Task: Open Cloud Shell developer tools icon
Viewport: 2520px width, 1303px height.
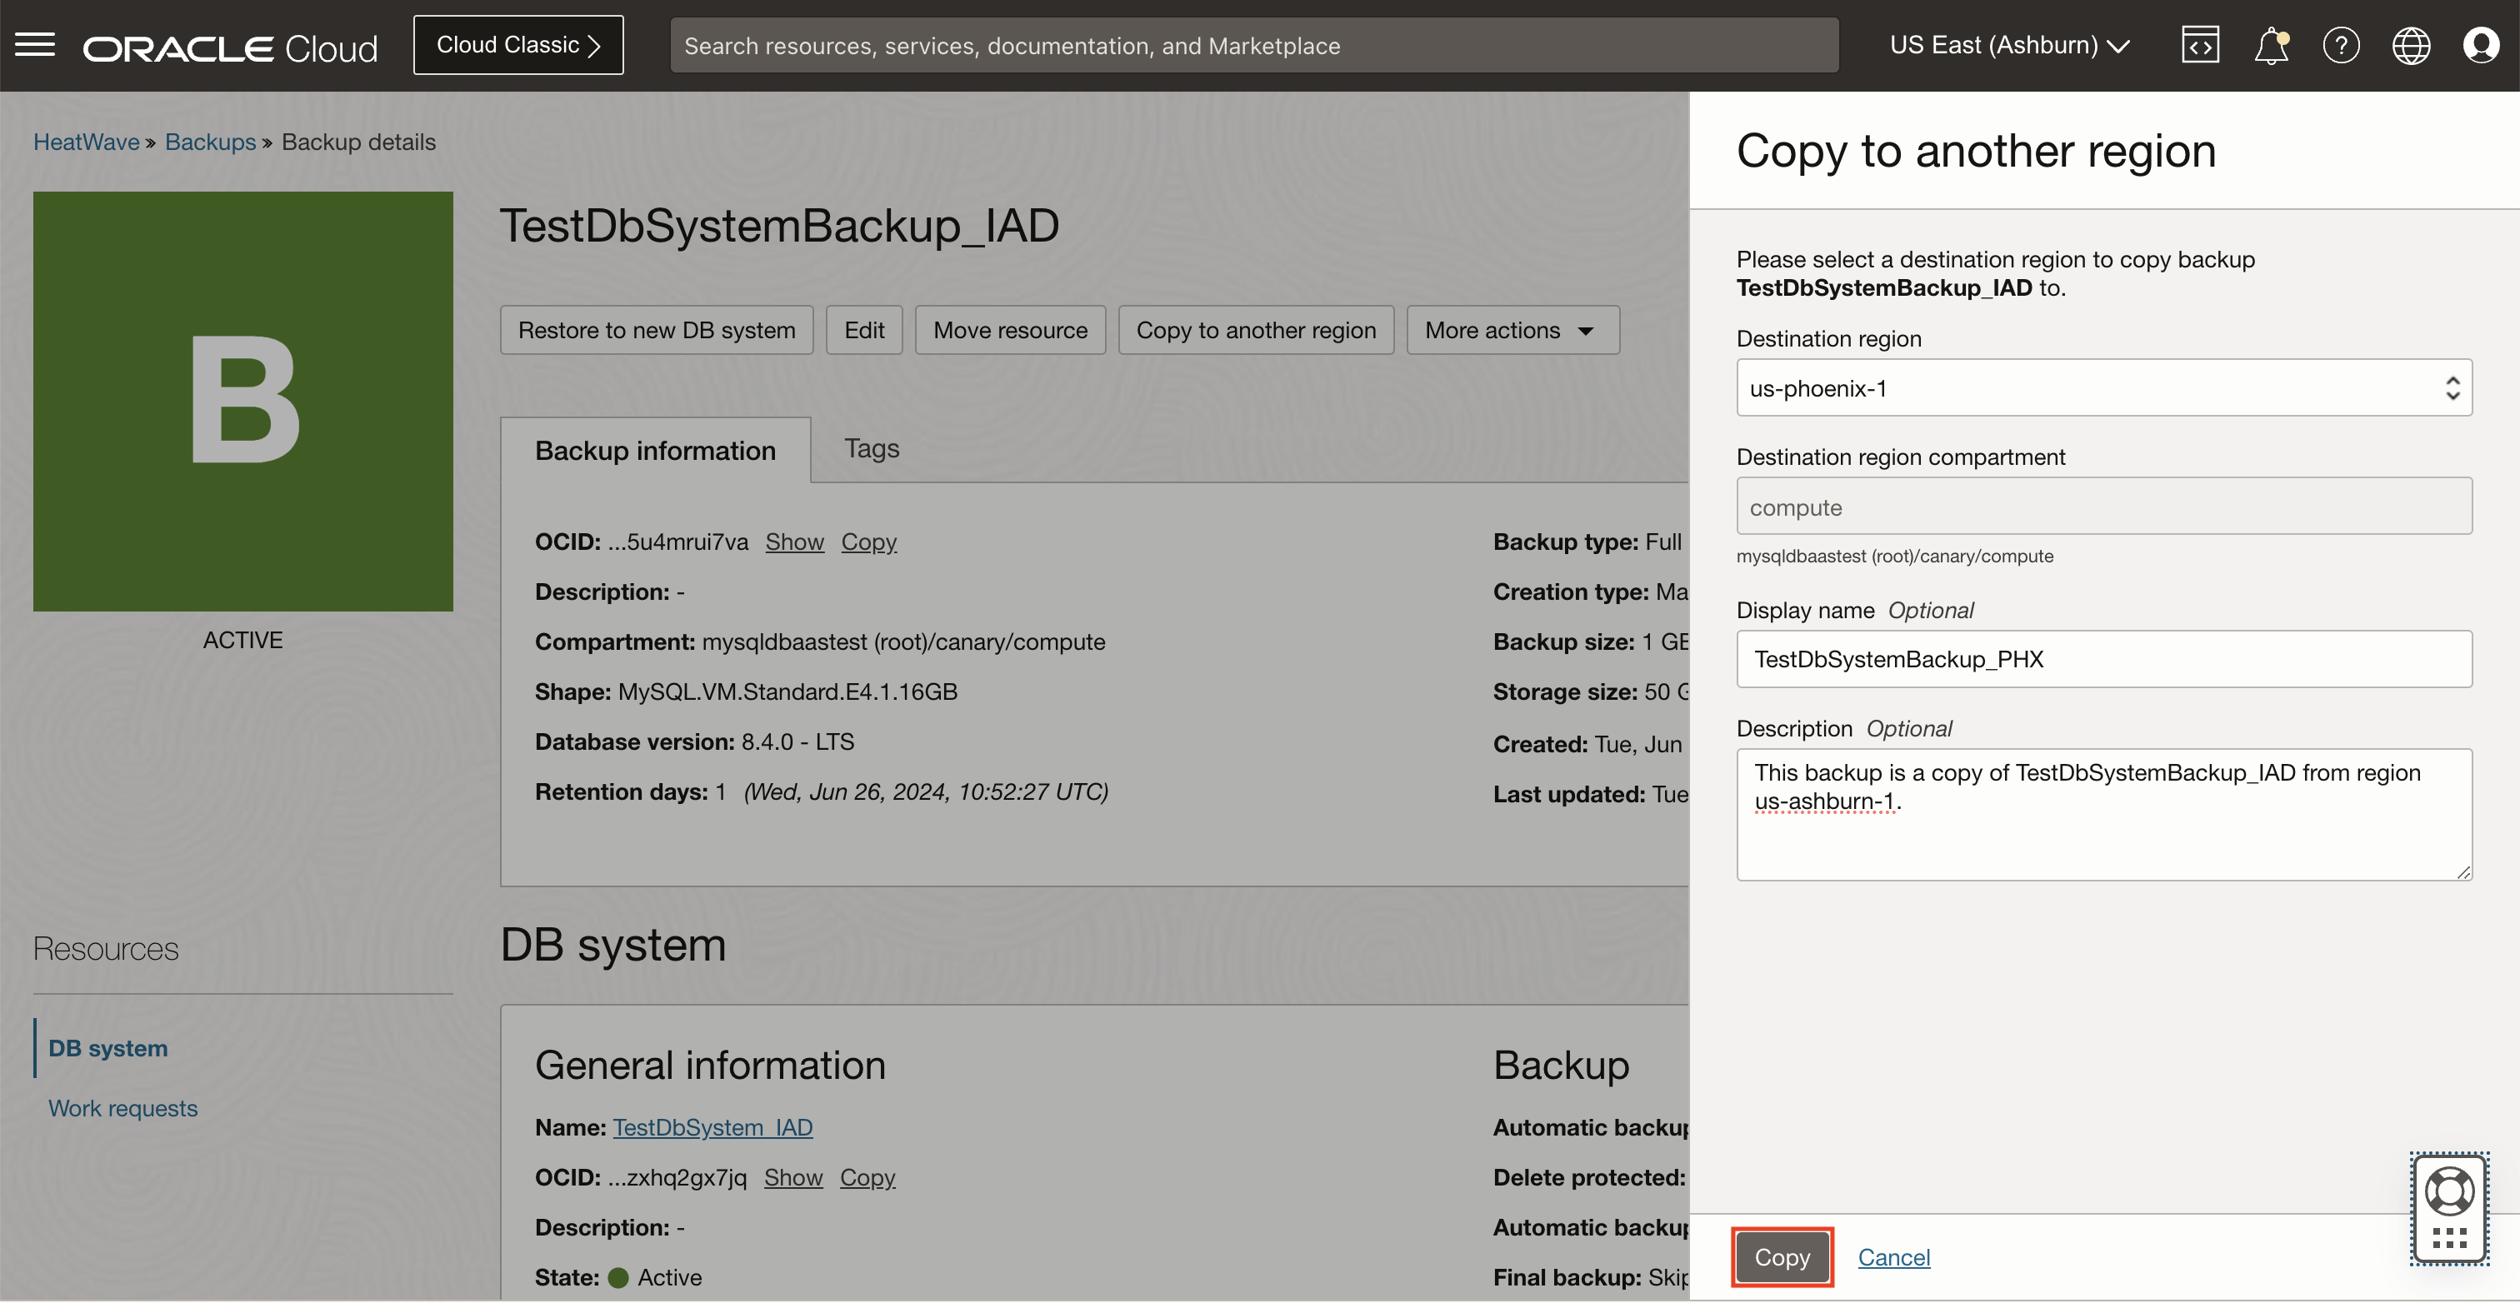Action: (2199, 45)
